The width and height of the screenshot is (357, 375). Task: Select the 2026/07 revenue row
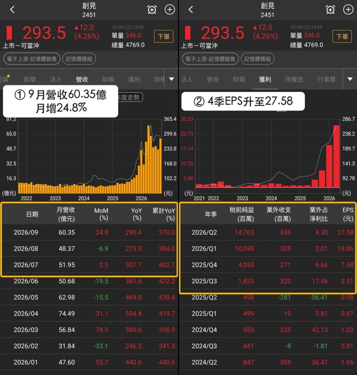[x=89, y=265]
